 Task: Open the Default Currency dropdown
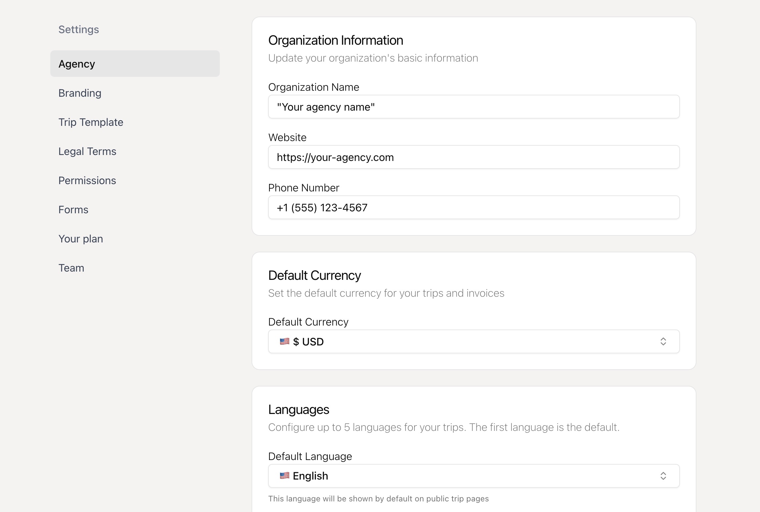point(473,341)
